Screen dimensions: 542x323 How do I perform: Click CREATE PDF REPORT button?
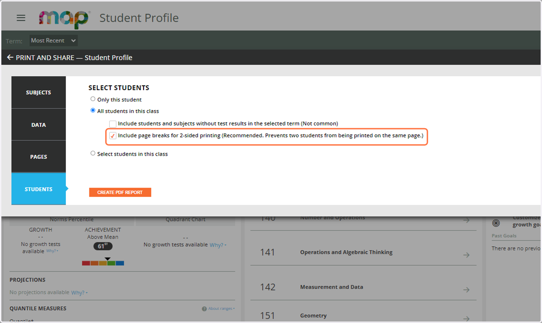[120, 192]
